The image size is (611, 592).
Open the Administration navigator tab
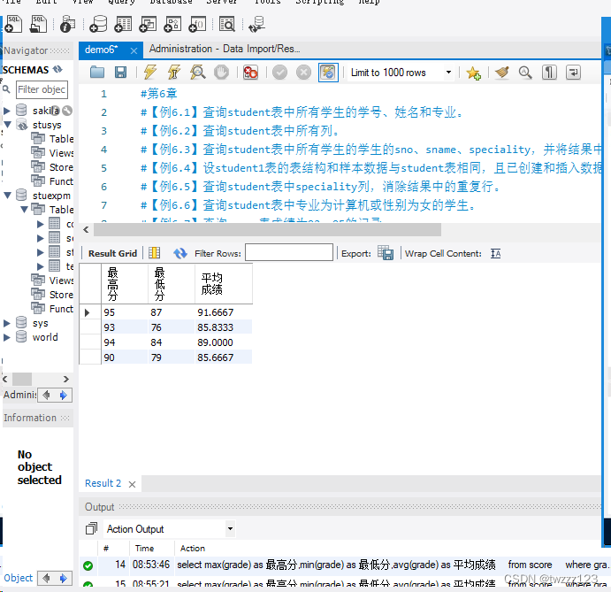(19, 395)
